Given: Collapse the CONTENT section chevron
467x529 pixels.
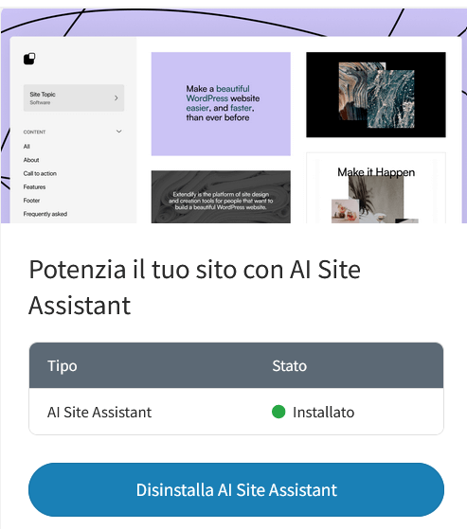Looking at the screenshot, I should click(x=118, y=132).
